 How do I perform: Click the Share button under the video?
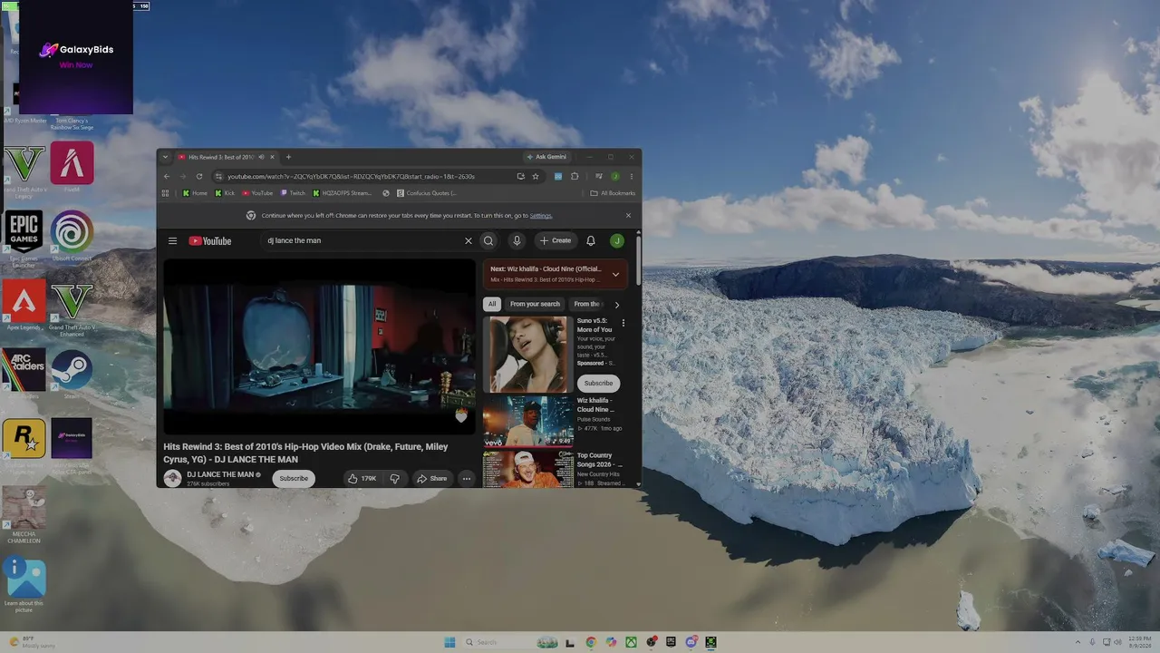[432, 478]
